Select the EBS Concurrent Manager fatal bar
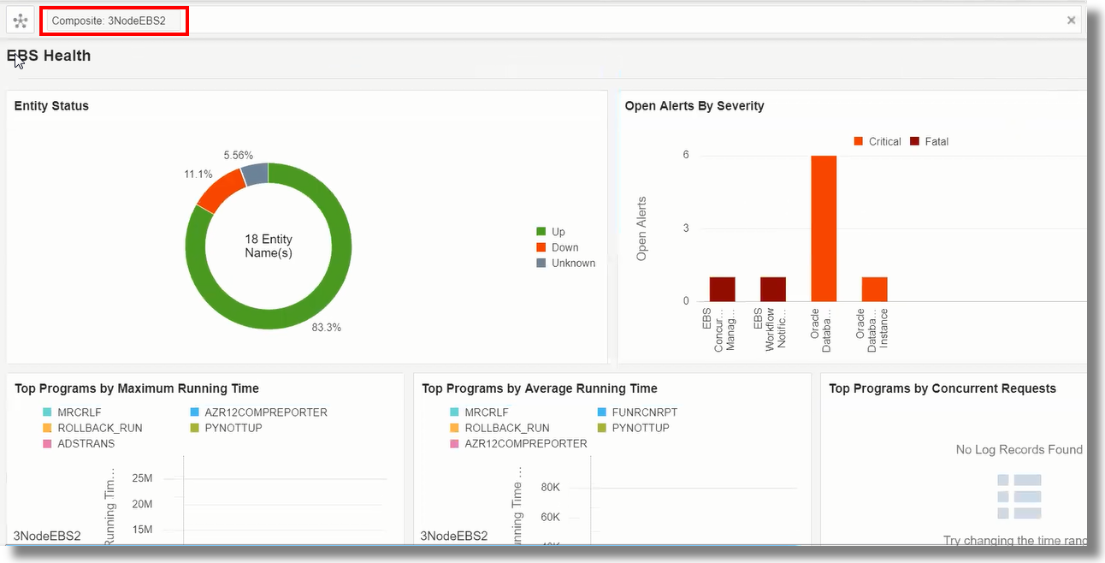Screen dimensions: 1105x563 click(x=722, y=289)
